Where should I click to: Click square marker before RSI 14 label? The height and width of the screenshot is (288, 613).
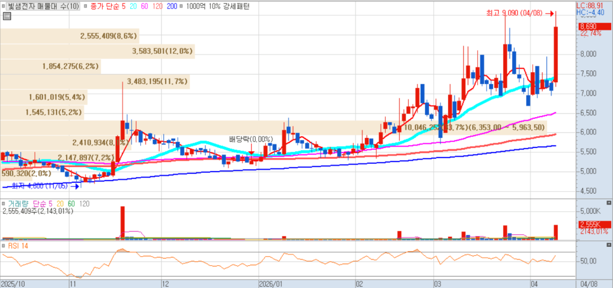tap(4, 246)
